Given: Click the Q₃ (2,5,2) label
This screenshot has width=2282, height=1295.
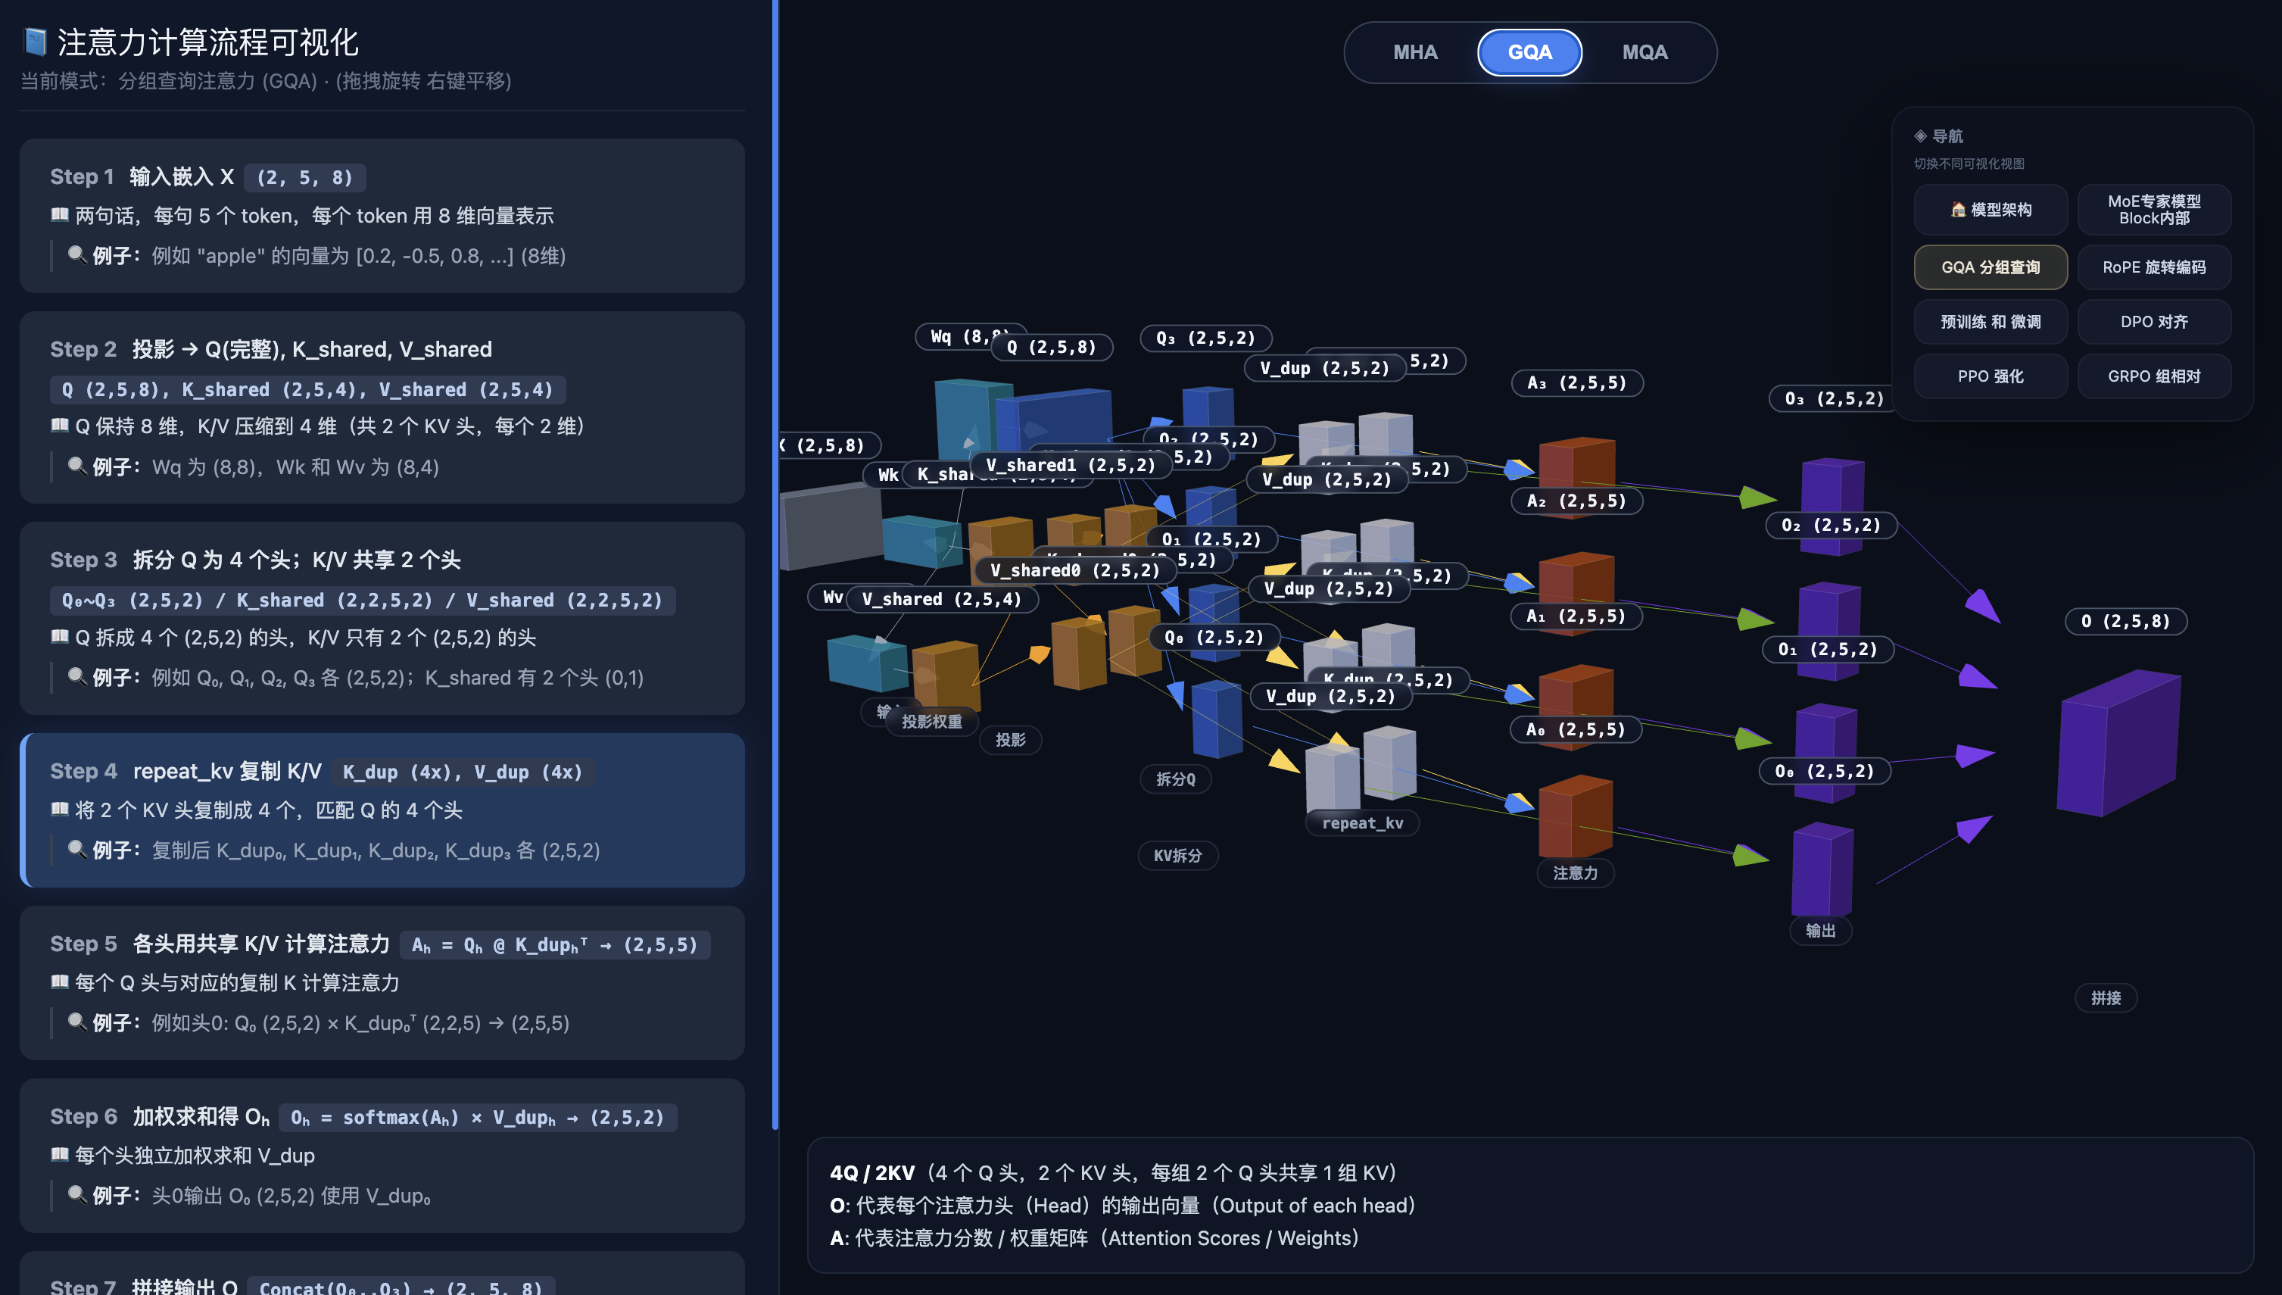Looking at the screenshot, I should coord(1205,338).
